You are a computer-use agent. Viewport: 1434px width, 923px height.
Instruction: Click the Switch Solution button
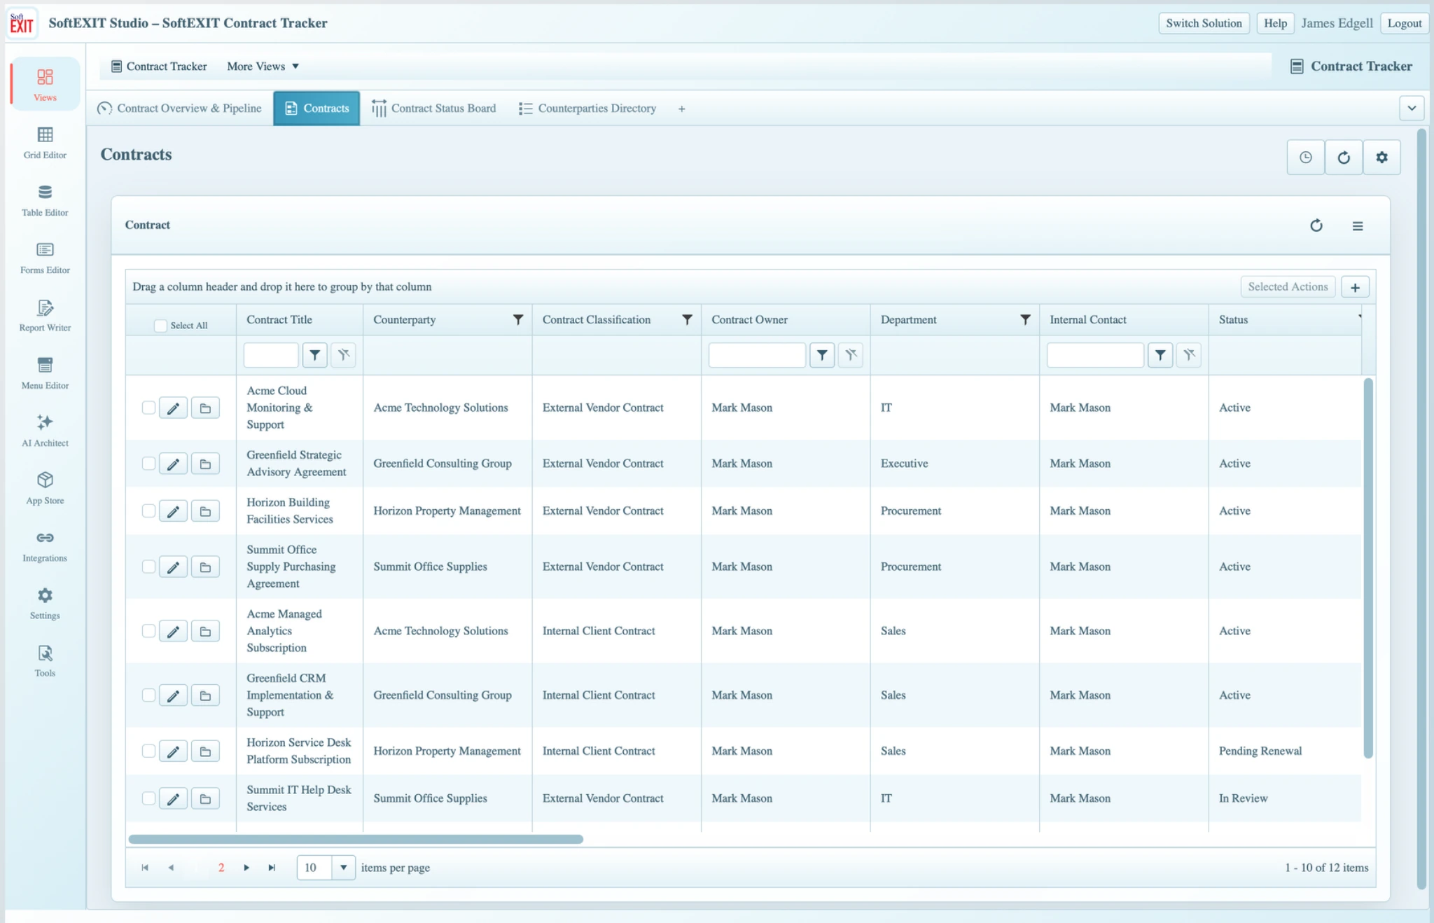1204,23
